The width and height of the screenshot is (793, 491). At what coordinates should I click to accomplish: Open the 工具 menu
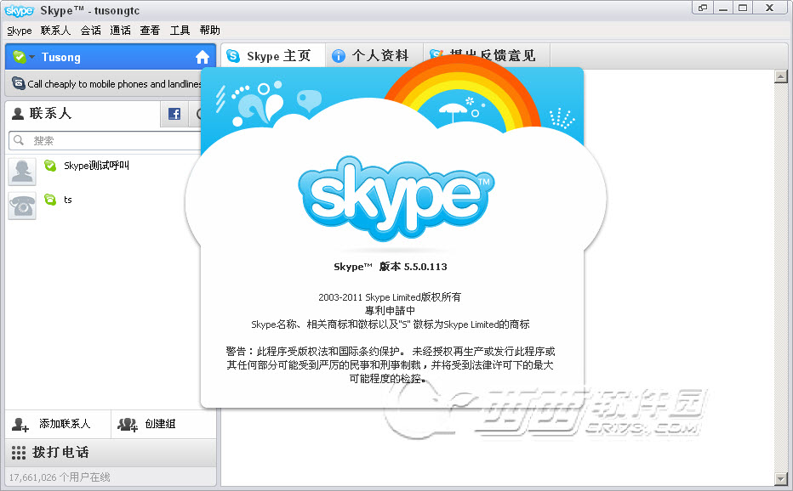180,31
